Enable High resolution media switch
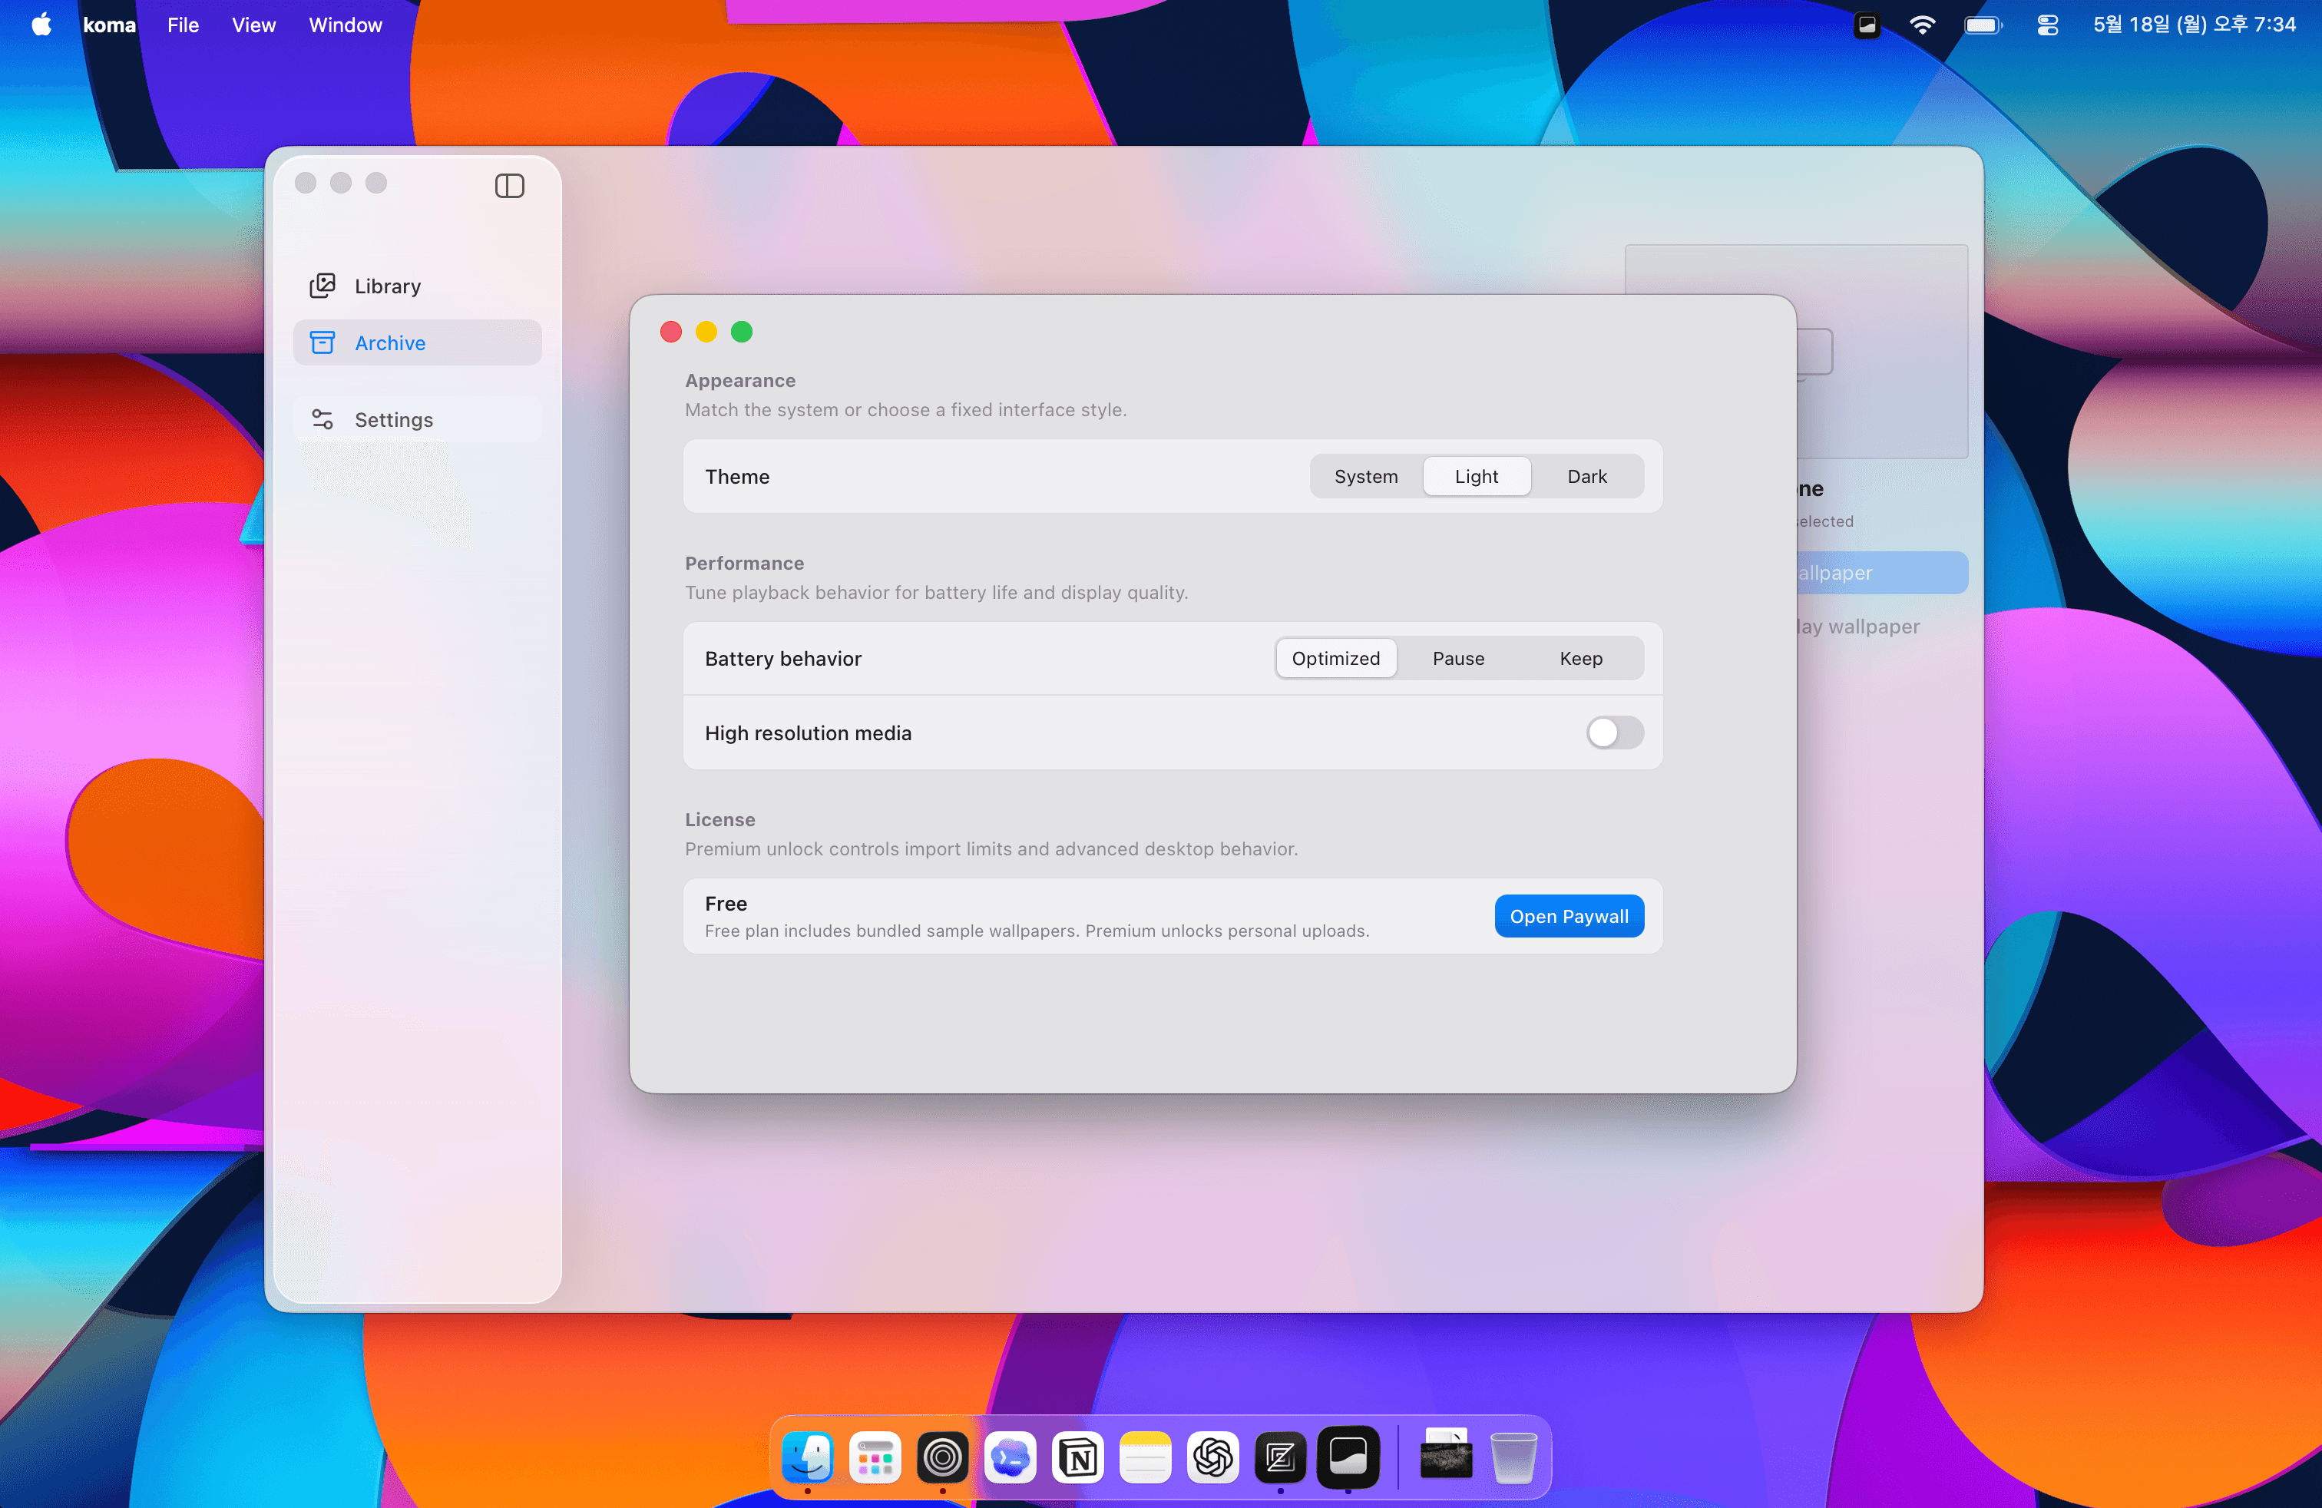The height and width of the screenshot is (1508, 2322). coord(1614,733)
